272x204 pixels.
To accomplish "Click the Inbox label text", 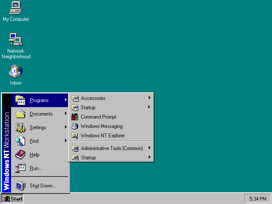I will (x=16, y=83).
